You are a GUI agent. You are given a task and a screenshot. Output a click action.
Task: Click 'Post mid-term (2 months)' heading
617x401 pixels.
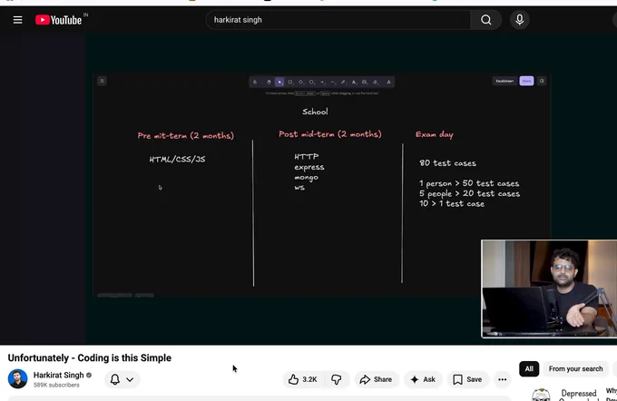pos(329,134)
